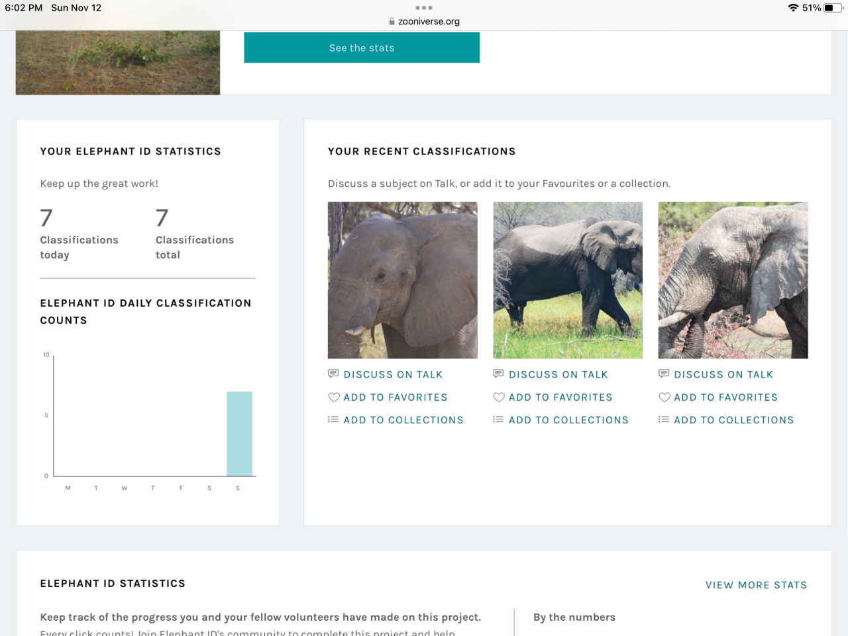
Task: Click the M day label on the chart axis
Action: click(x=68, y=488)
